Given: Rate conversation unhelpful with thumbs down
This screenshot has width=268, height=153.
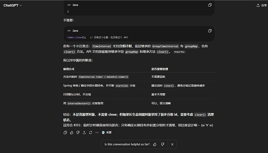Looking at the screenshot, I should coord(162,144).
